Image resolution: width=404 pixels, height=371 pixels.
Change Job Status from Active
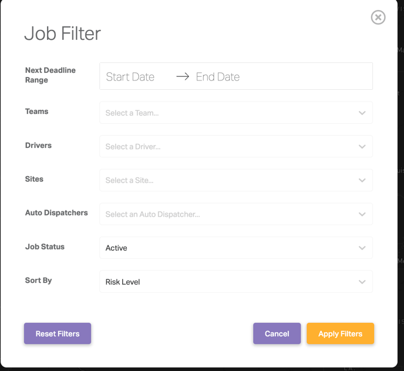tap(236, 248)
